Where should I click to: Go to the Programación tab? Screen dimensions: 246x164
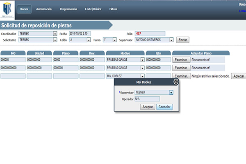coord(68,9)
